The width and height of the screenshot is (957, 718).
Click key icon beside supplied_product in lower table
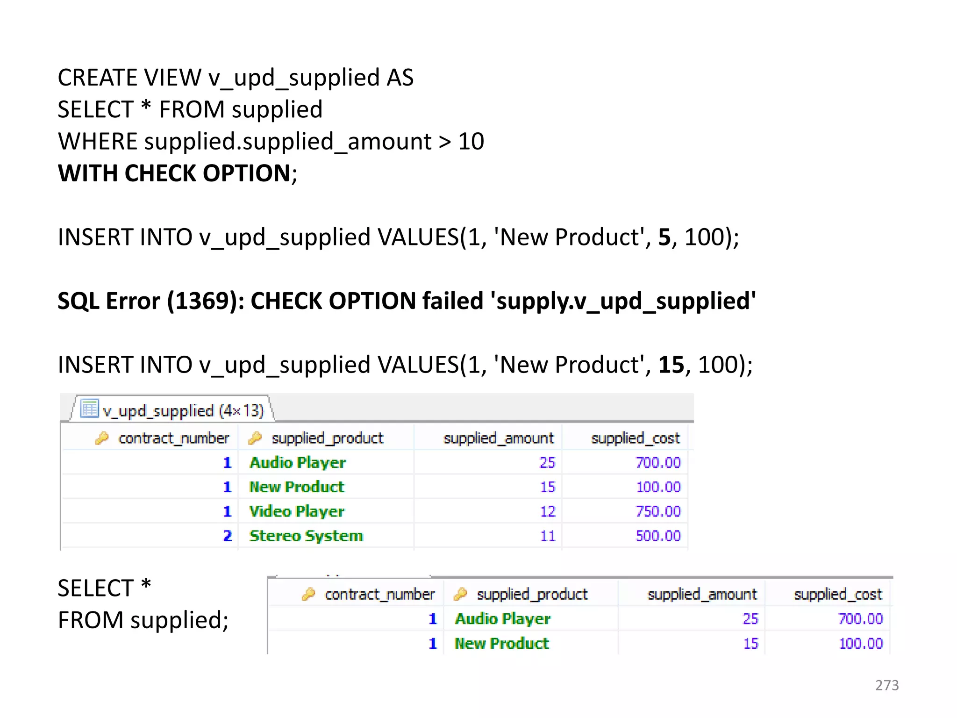pos(460,594)
